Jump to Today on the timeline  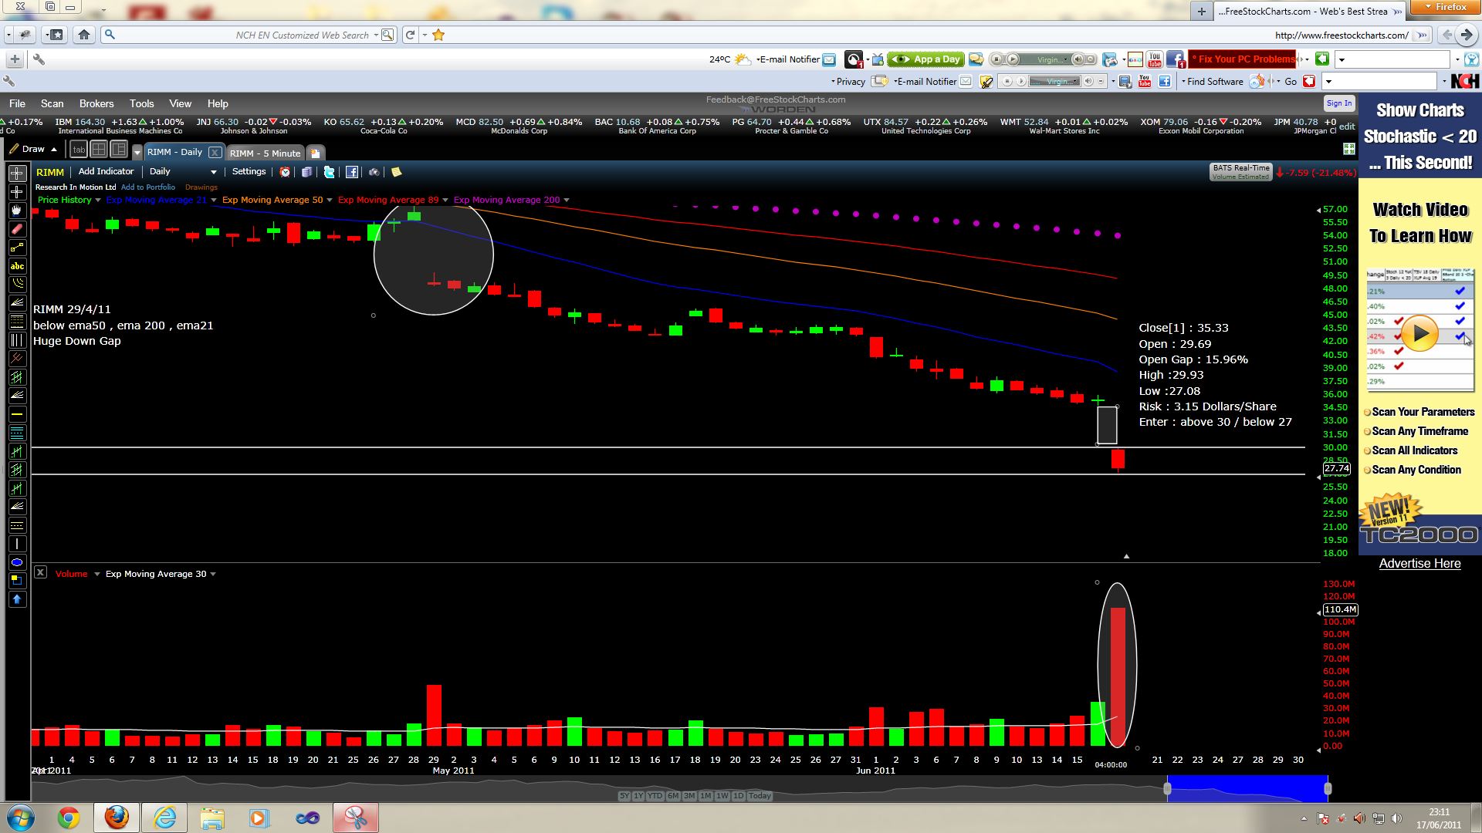point(760,796)
